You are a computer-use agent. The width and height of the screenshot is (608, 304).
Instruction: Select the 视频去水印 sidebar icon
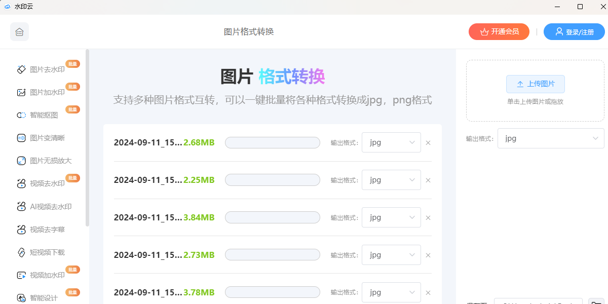(21, 183)
